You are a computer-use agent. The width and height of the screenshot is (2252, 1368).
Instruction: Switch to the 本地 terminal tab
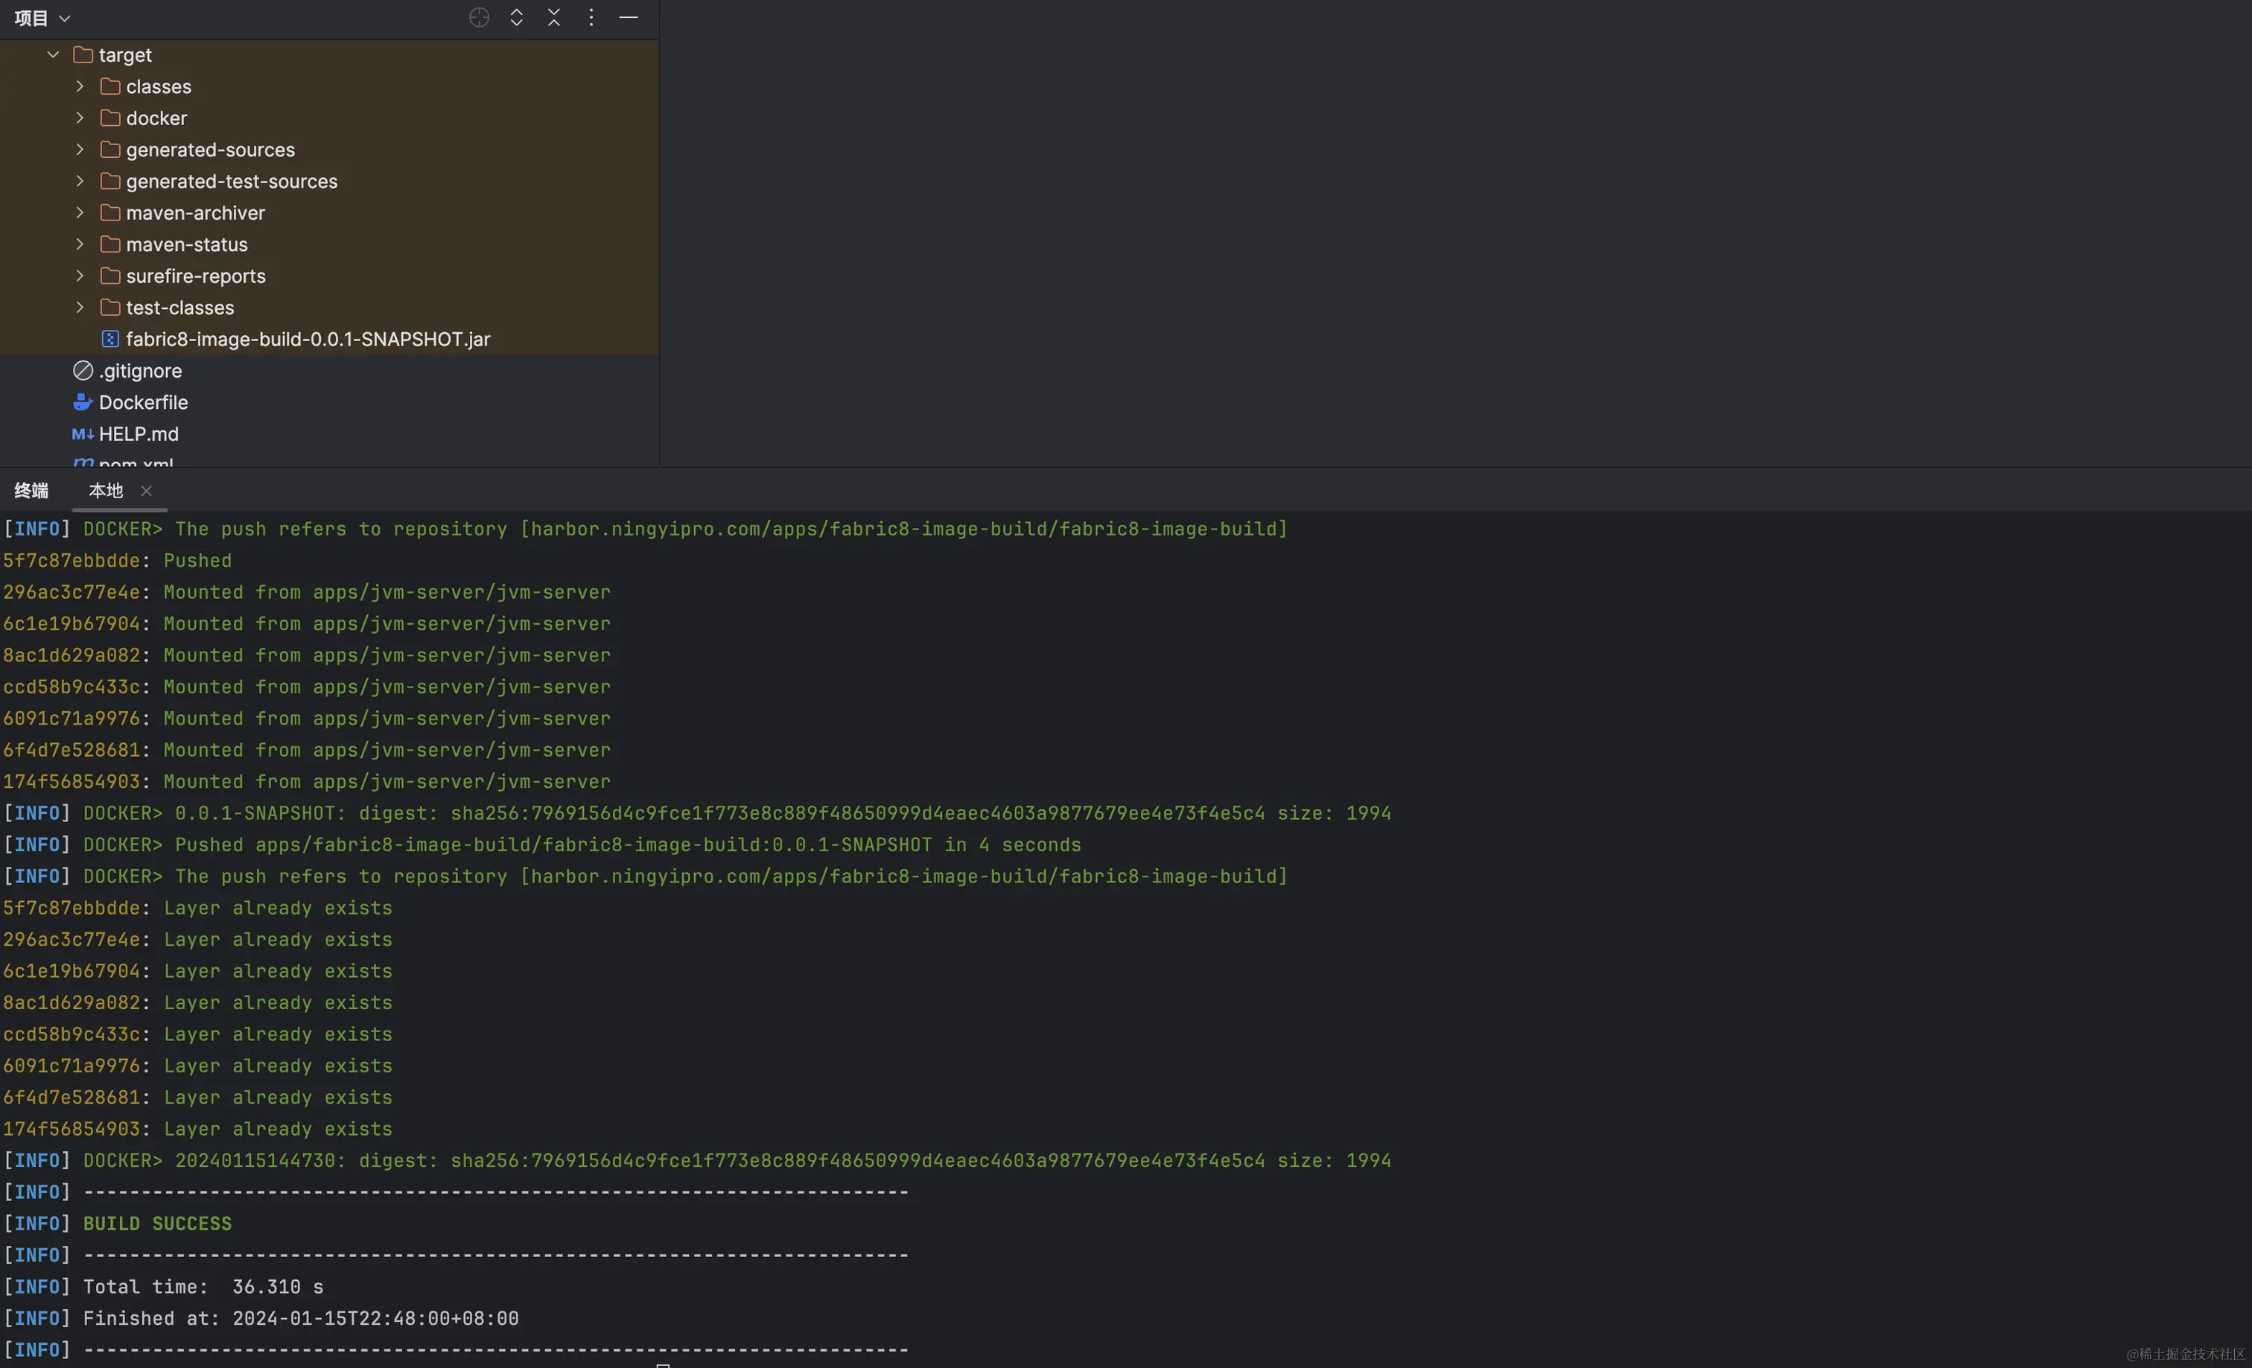pos(106,491)
